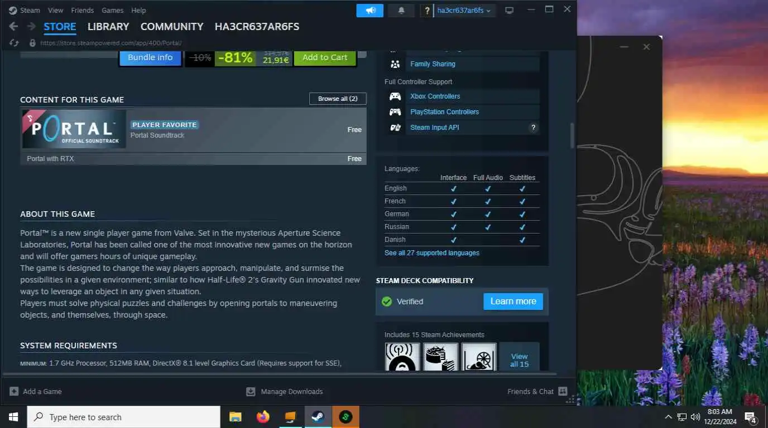The height and width of the screenshot is (428, 768).
Task: Click the second achievement cake icon
Action: (440, 357)
